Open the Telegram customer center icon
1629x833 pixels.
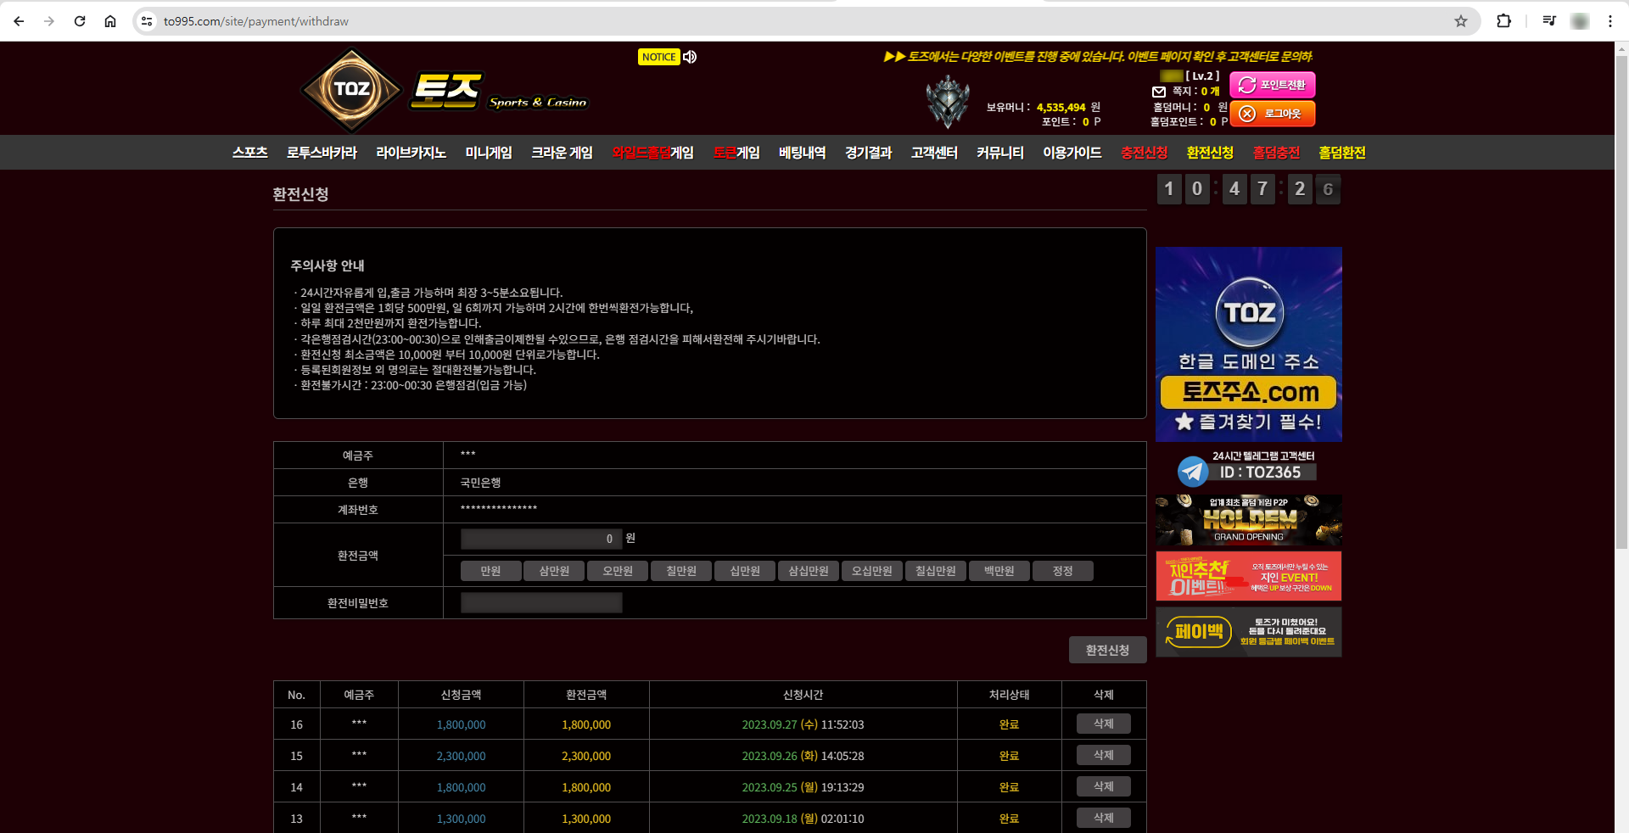pyautogui.click(x=1193, y=470)
